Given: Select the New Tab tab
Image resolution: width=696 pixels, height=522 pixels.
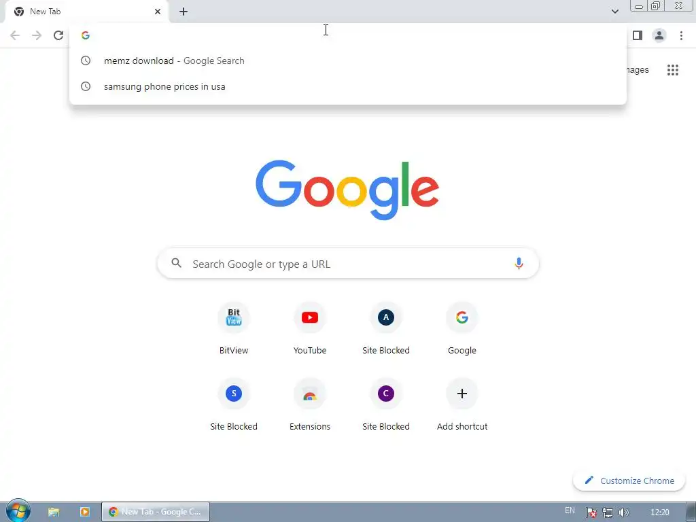Looking at the screenshot, I should pos(86,12).
